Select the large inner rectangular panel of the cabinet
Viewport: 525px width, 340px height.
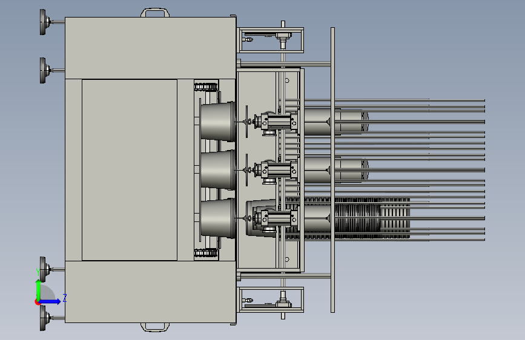point(129,170)
